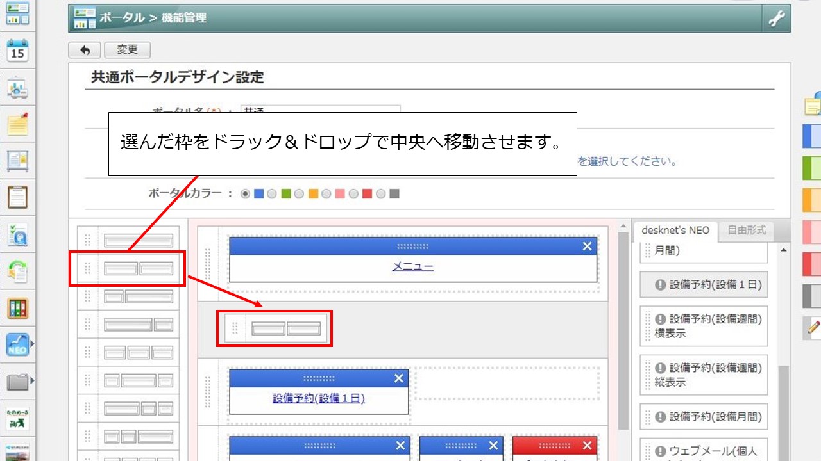Image resolution: width=821 pixels, height=461 pixels.
Task: Click the portal icon in the title bar
Action: tap(85, 19)
